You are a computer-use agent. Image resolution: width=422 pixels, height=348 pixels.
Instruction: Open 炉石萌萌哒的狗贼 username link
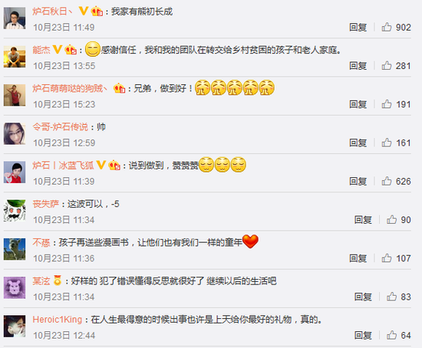pos(70,88)
